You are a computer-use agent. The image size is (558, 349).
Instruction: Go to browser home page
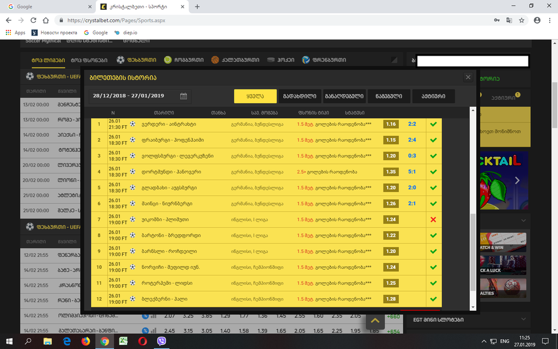point(46,20)
